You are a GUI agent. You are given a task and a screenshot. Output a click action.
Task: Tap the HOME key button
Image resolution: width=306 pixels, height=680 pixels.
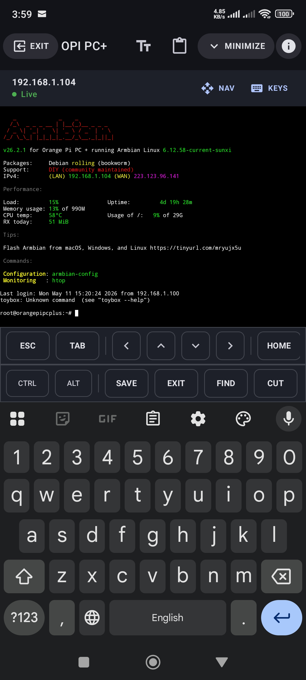coord(279,346)
